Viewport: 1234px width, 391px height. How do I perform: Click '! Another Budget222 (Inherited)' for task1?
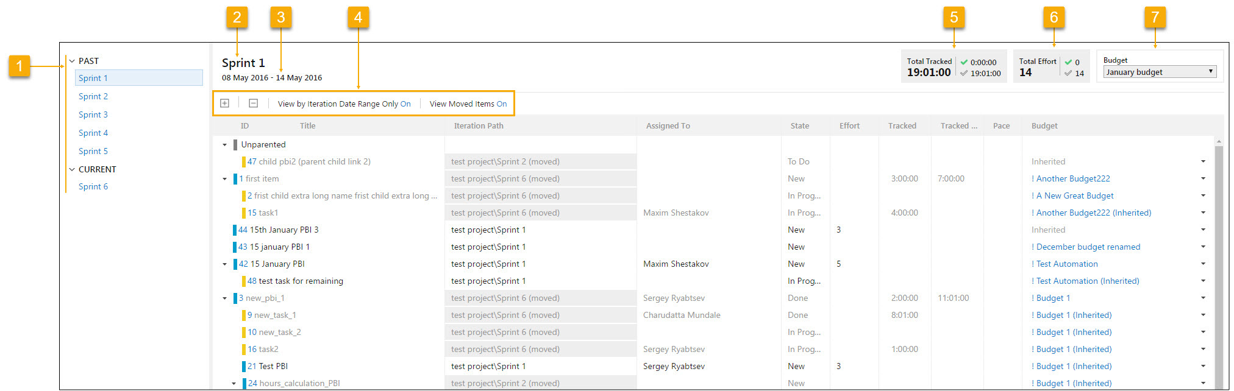coord(1091,213)
